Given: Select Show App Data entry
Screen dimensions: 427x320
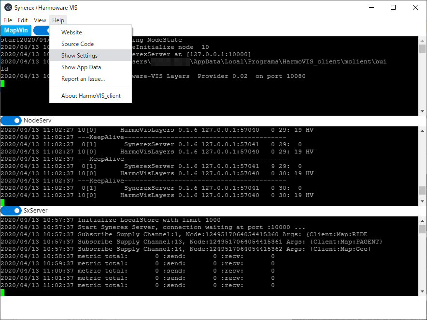Looking at the screenshot, I should coord(90,67).
